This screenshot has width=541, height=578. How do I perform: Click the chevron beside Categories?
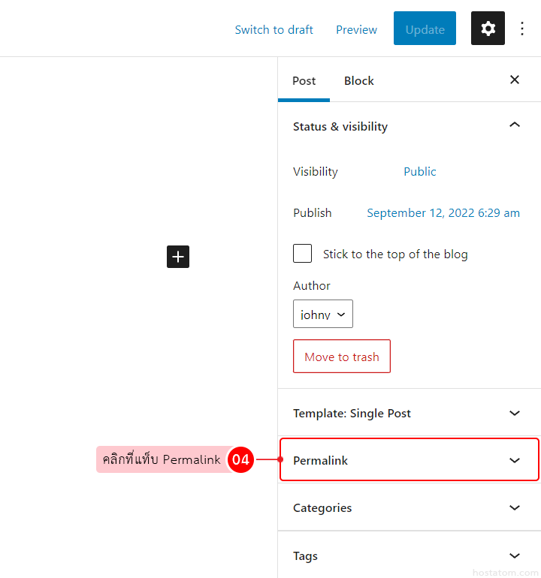[515, 507]
